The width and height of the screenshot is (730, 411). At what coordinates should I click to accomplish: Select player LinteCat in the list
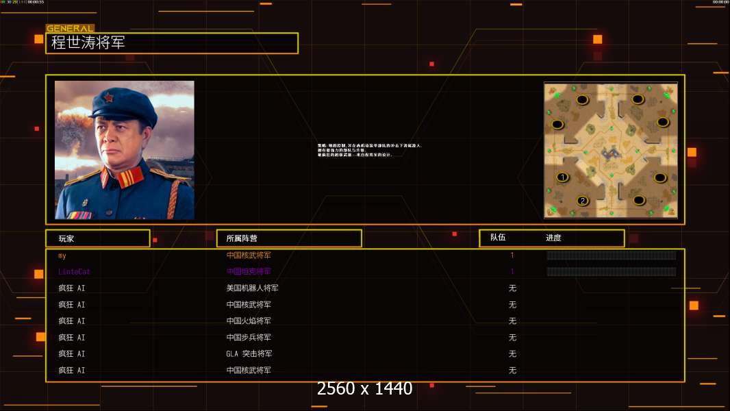coord(74,271)
